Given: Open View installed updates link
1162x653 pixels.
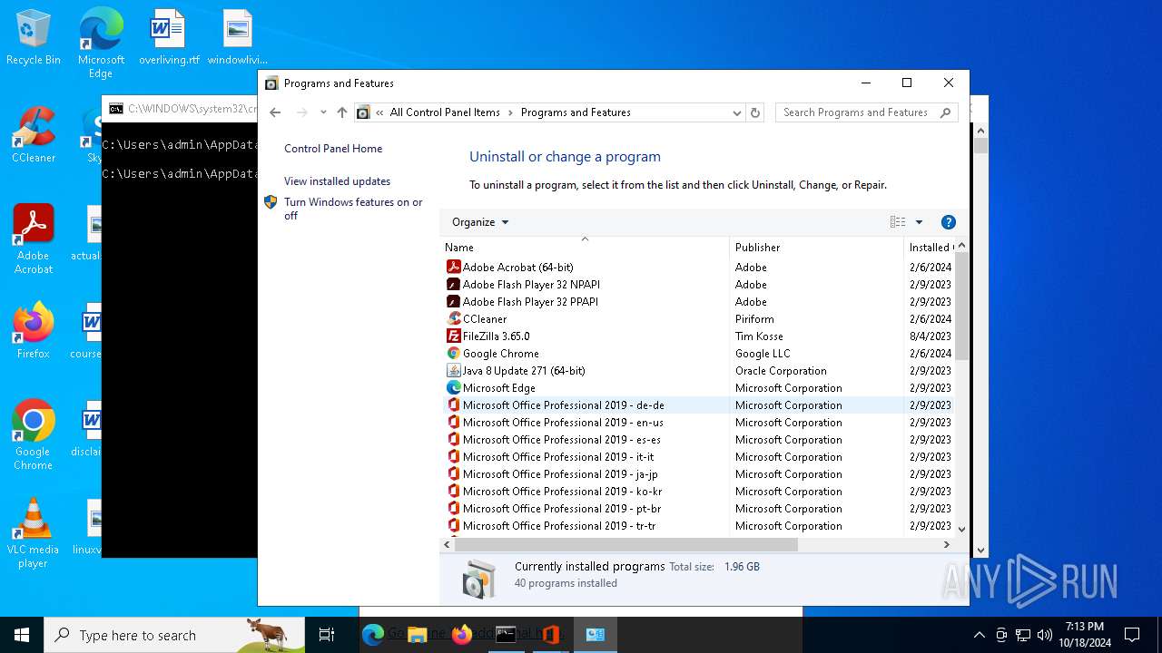Looking at the screenshot, I should [x=337, y=181].
